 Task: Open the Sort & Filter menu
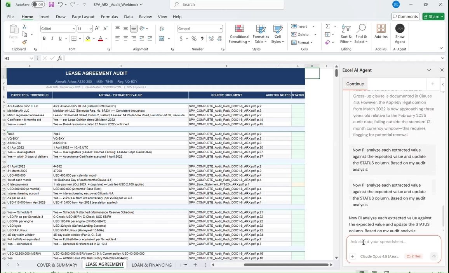346,34
